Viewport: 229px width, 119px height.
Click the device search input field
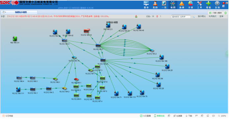click(181, 17)
